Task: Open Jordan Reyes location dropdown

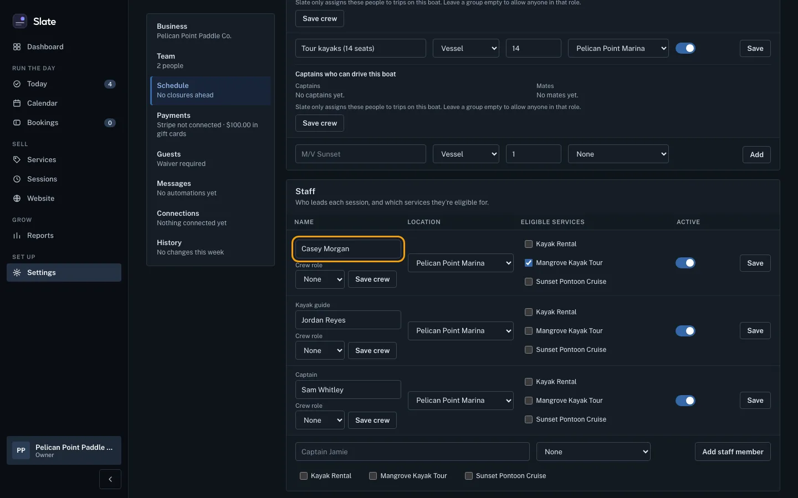Action: pyautogui.click(x=461, y=331)
